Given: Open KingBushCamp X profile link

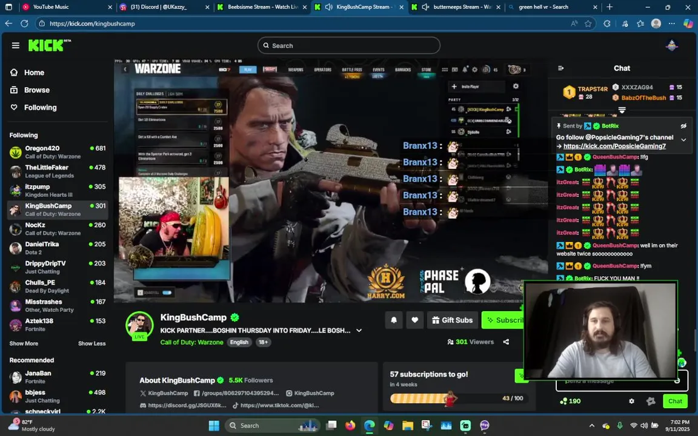Looking at the screenshot, I should (164, 393).
